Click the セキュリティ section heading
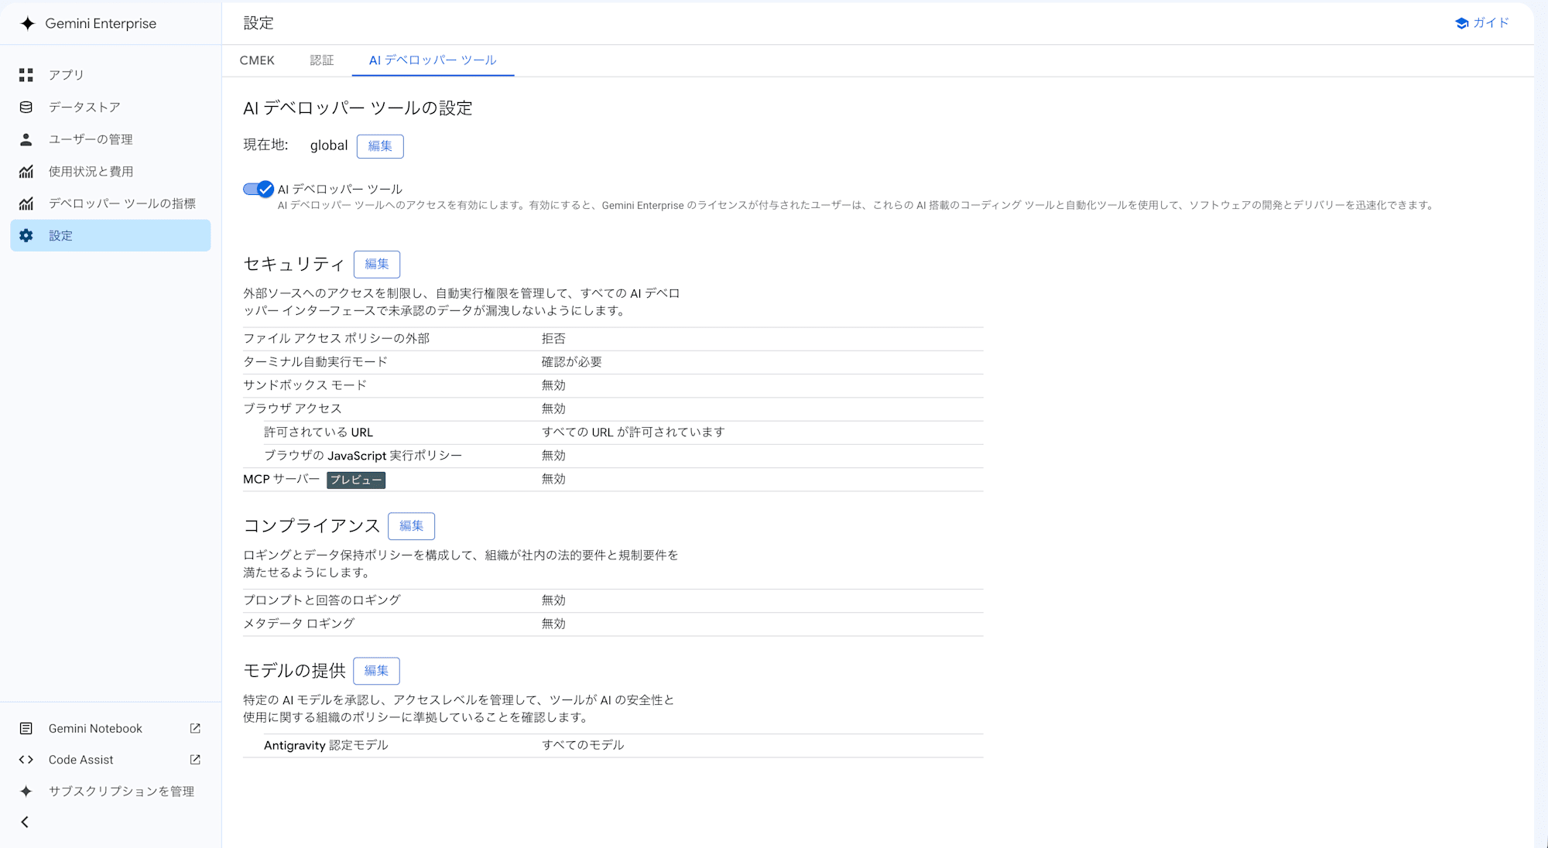The height and width of the screenshot is (848, 1548). (x=294, y=265)
